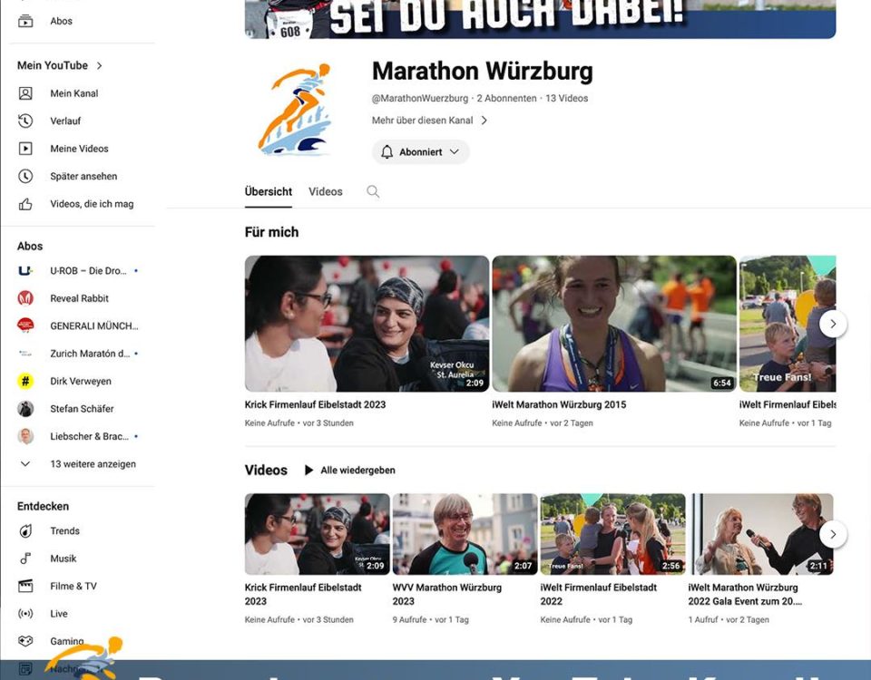
Task: Open Videos, die ich mag link
Action: [92, 204]
